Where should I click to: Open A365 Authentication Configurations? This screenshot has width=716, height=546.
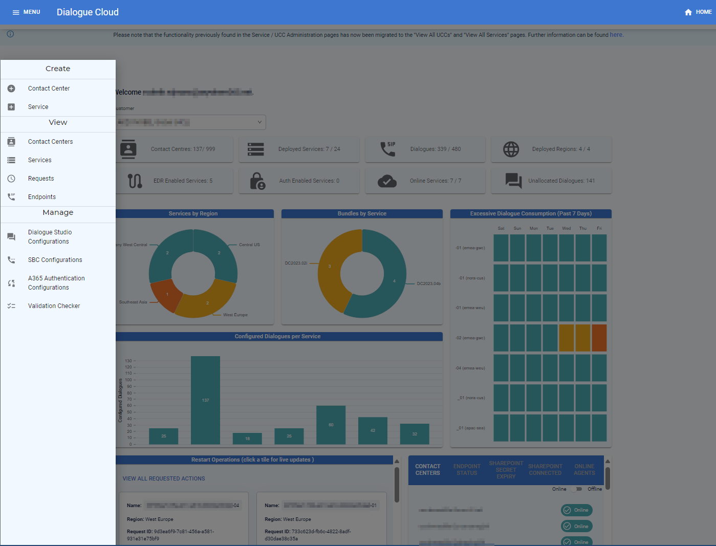(58, 283)
